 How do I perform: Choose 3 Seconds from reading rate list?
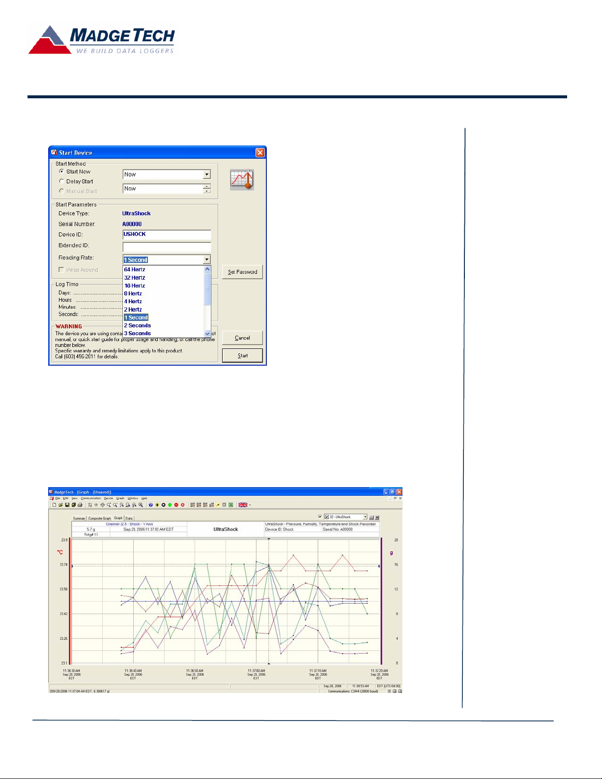click(x=138, y=333)
